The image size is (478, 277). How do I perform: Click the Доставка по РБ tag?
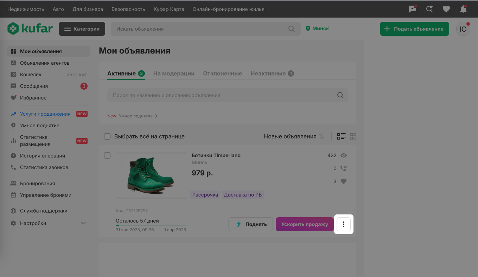click(x=243, y=195)
